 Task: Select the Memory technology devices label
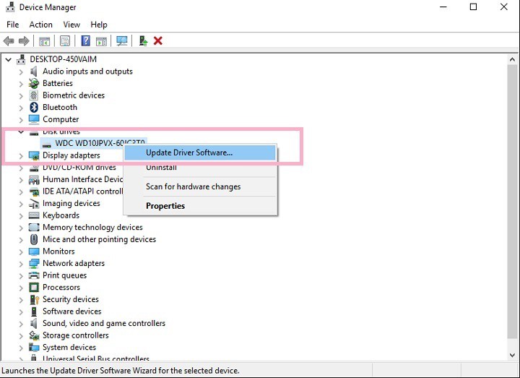[92, 228]
